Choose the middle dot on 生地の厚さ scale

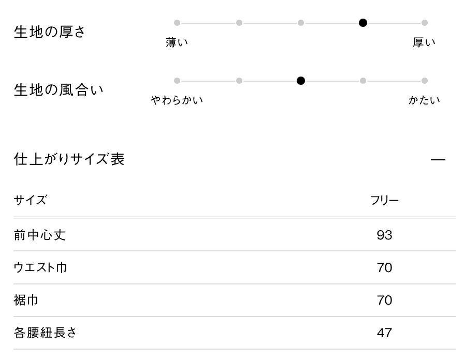pos(301,23)
